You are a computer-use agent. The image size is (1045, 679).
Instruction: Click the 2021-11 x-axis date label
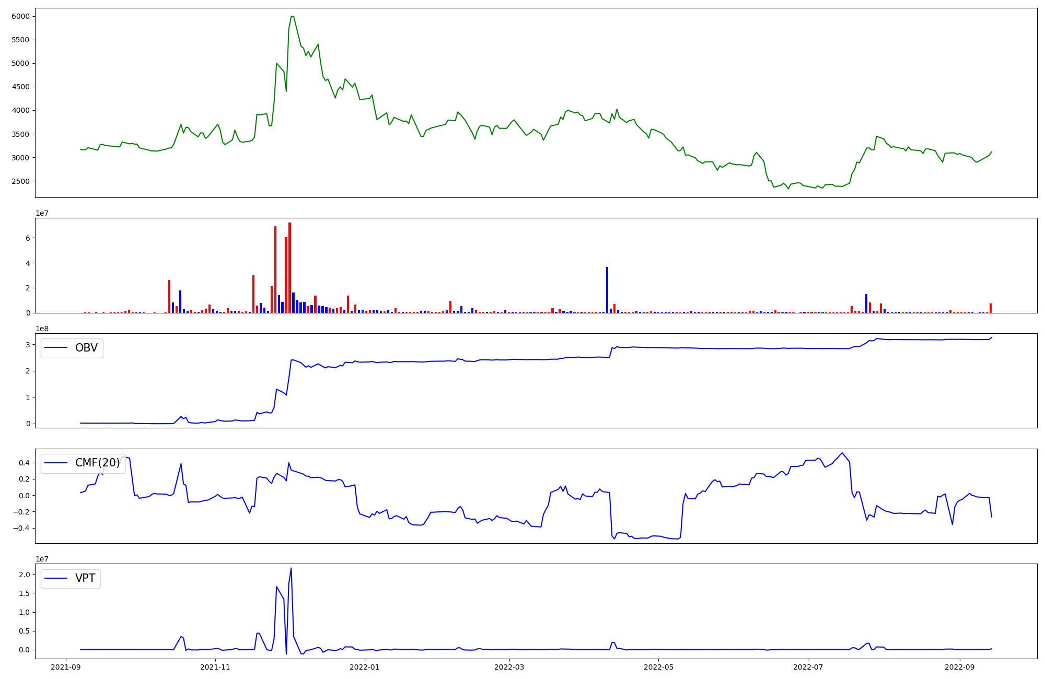coord(215,667)
